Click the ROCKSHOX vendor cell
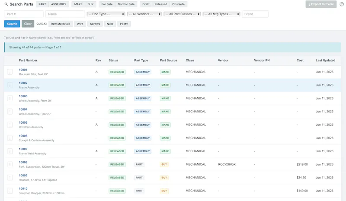 pos(227,164)
